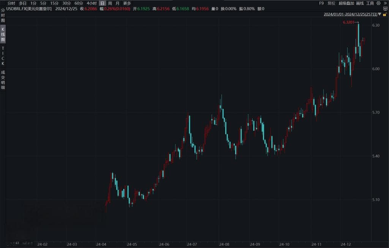The height and width of the screenshot is (248, 389).
Task: Click closing price 6.2086
Action: pyautogui.click(x=90, y=9)
